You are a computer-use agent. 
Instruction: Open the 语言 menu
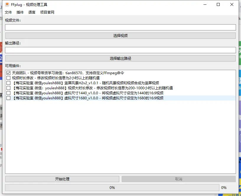[32, 12]
